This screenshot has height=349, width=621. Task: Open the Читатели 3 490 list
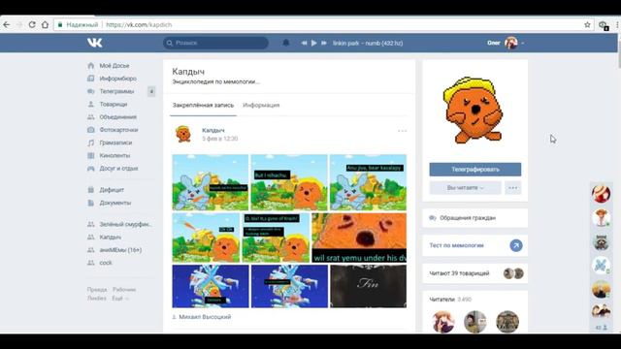coord(450,300)
